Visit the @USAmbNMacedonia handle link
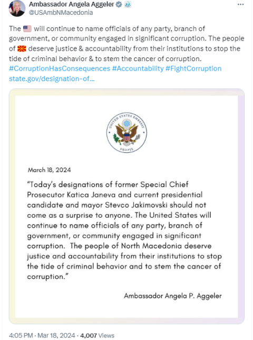 pos(61,13)
